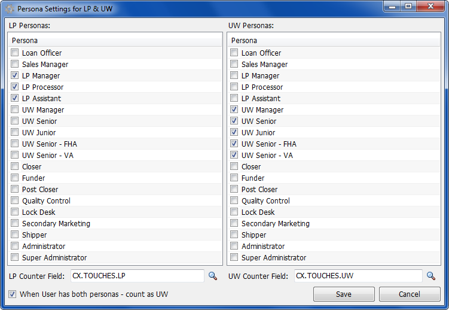Uncheck LP Manager in the LP Personas list

tap(14, 75)
